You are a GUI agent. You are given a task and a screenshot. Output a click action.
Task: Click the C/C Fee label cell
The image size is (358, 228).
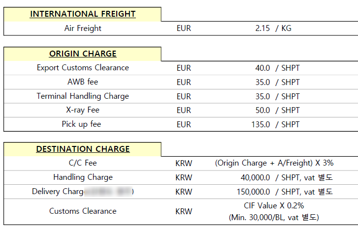click(83, 163)
